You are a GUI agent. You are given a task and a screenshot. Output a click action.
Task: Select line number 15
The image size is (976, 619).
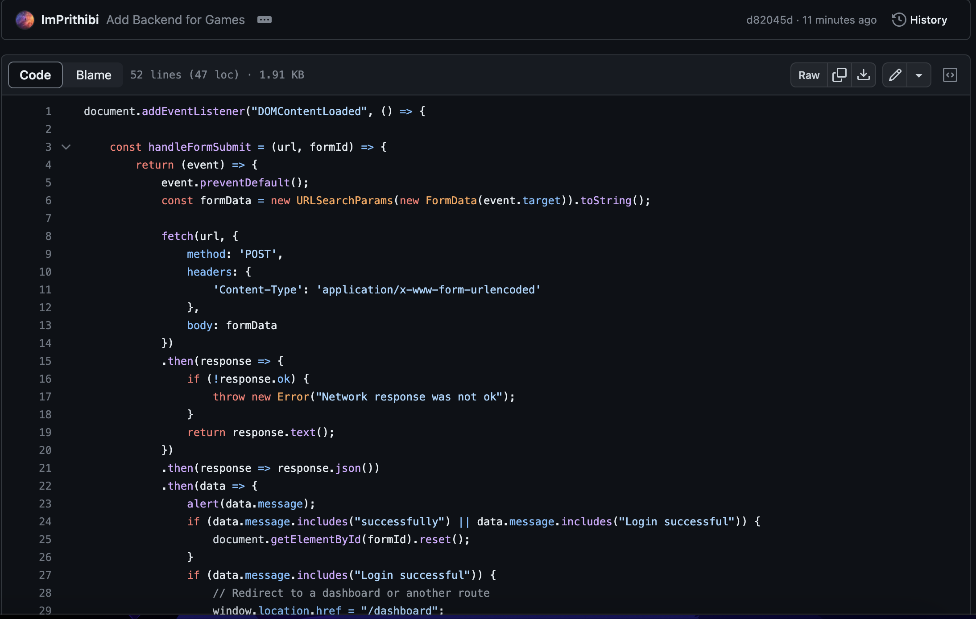[x=45, y=361]
